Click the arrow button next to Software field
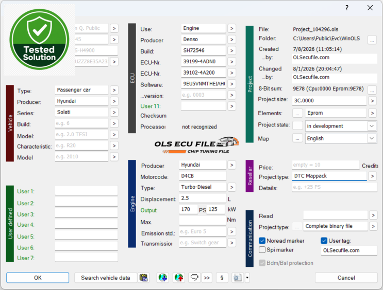The width and height of the screenshot is (383, 290). (231, 84)
